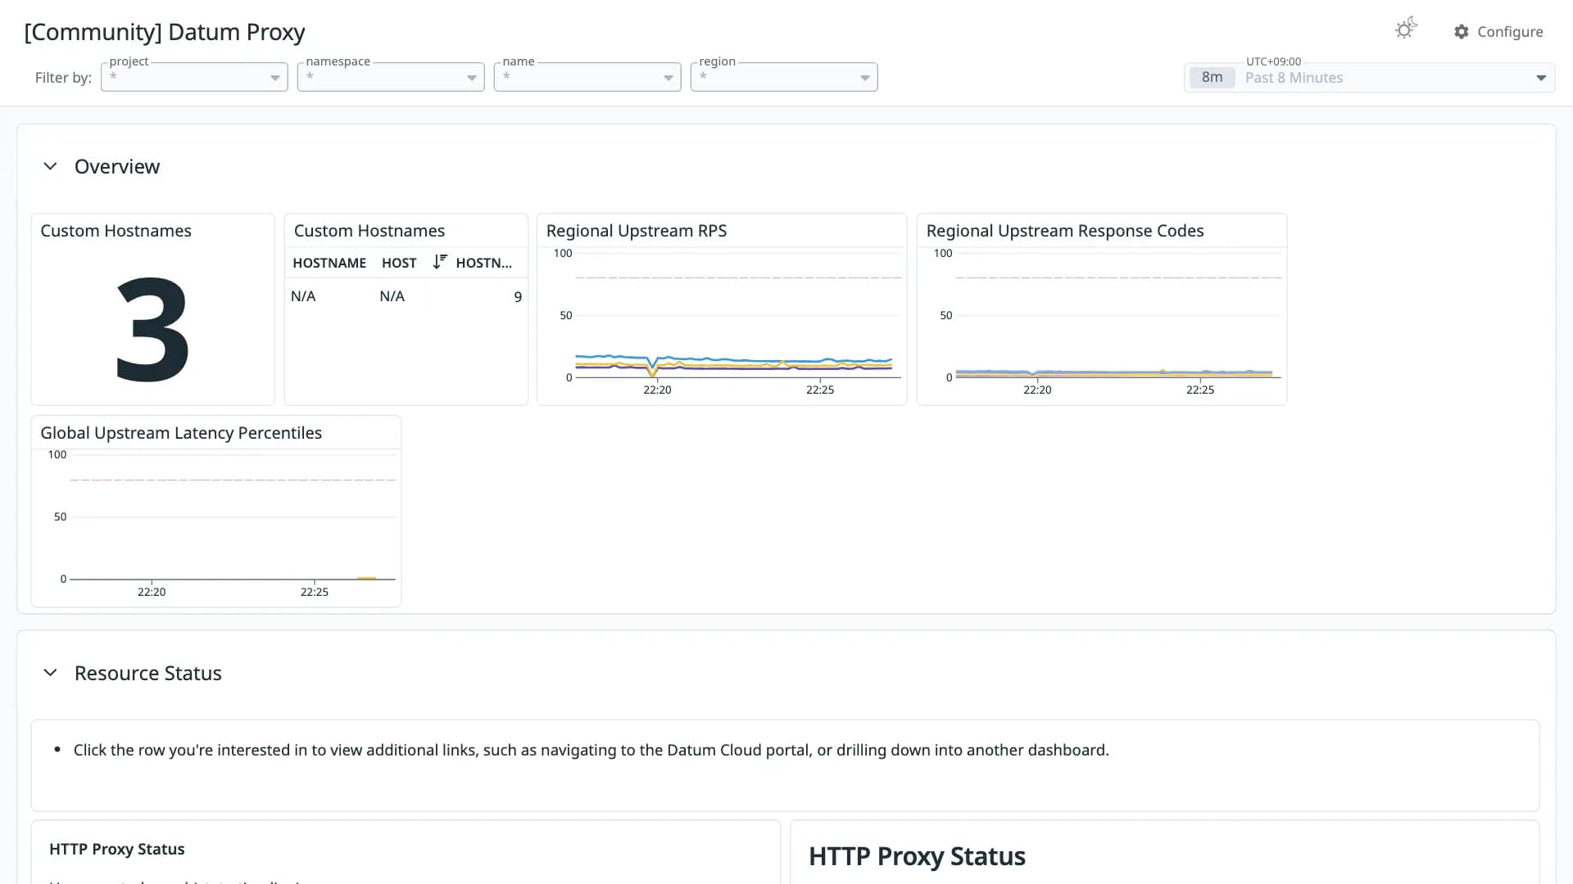The width and height of the screenshot is (1573, 884).
Task: Click the sort descending icon in hostnames table
Action: click(x=440, y=262)
